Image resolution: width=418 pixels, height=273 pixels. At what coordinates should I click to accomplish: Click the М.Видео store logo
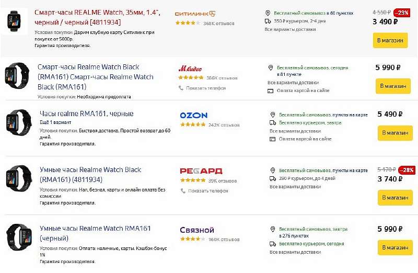click(190, 69)
